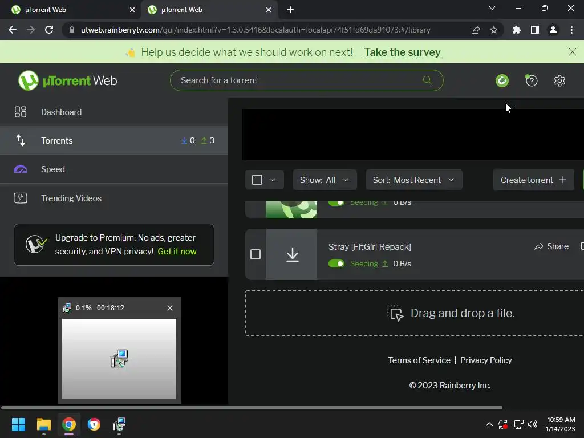Toggle seeding switch for Stray torrent

point(336,263)
